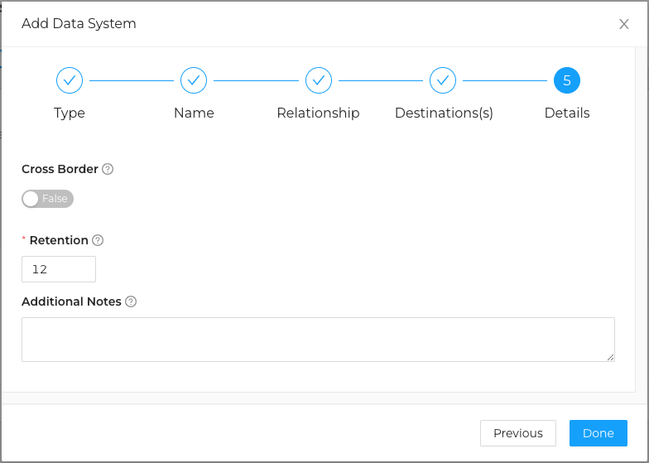The width and height of the screenshot is (649, 463).
Task: Click the Relationship step checkmark circle
Action: (319, 80)
